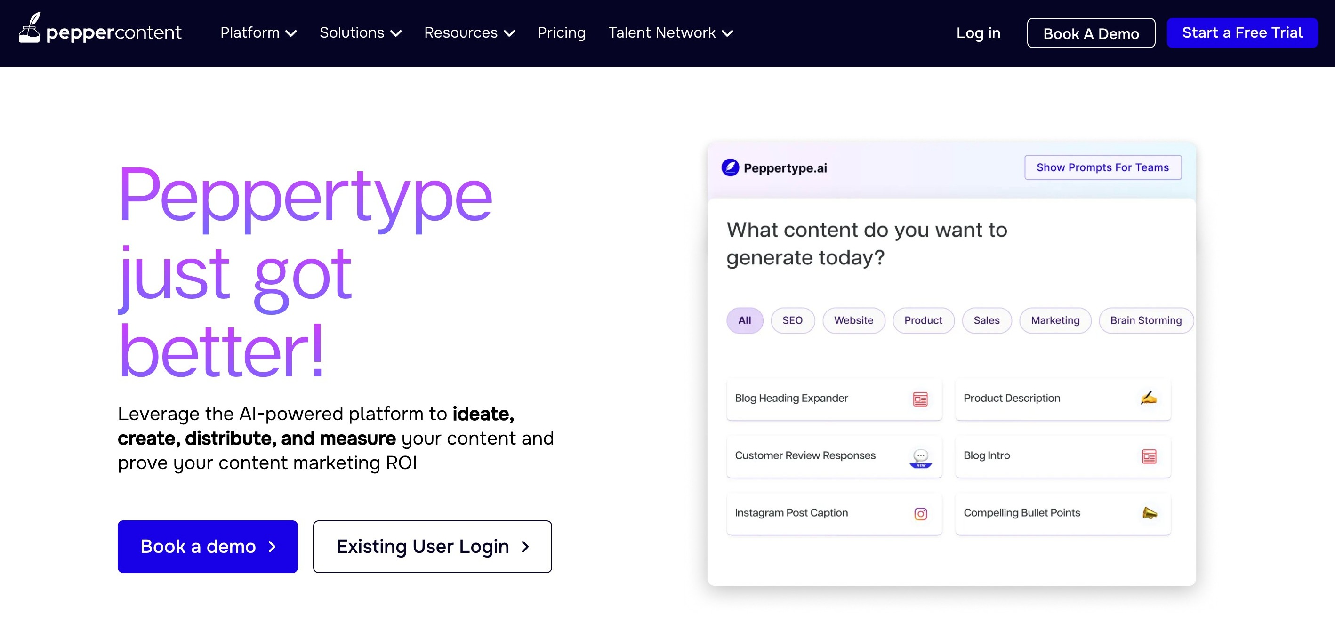The width and height of the screenshot is (1335, 638).
Task: Click the Compelling Bullet Points megaphone icon
Action: (x=1149, y=513)
